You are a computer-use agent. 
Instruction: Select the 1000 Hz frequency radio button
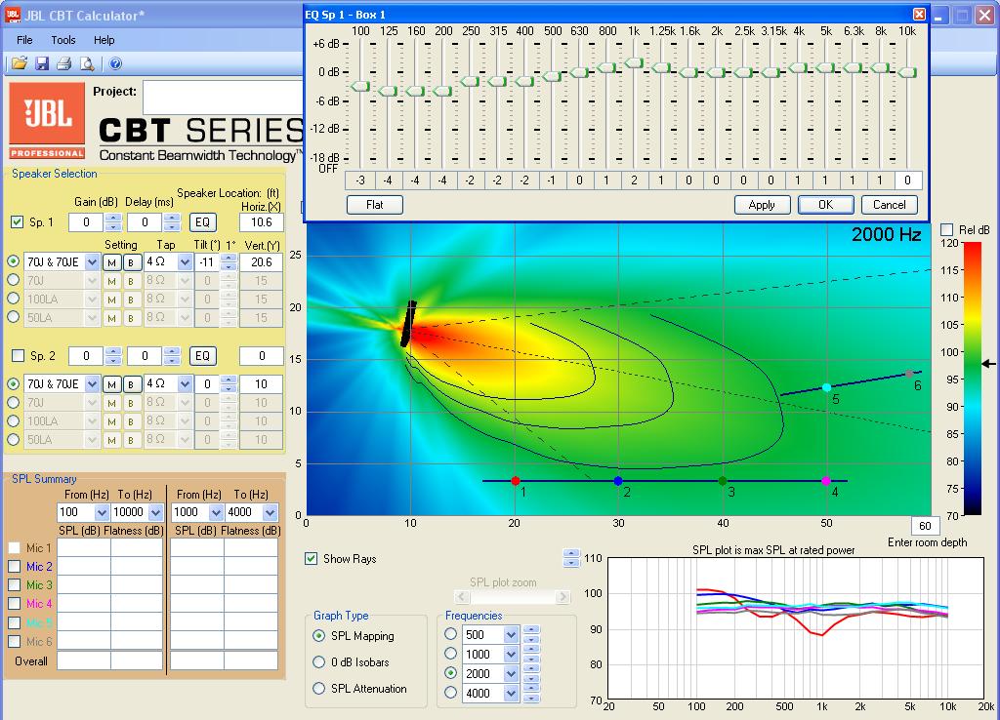pos(451,654)
